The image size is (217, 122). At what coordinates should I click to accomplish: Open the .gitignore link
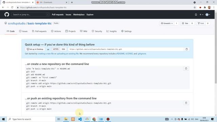(142, 54)
